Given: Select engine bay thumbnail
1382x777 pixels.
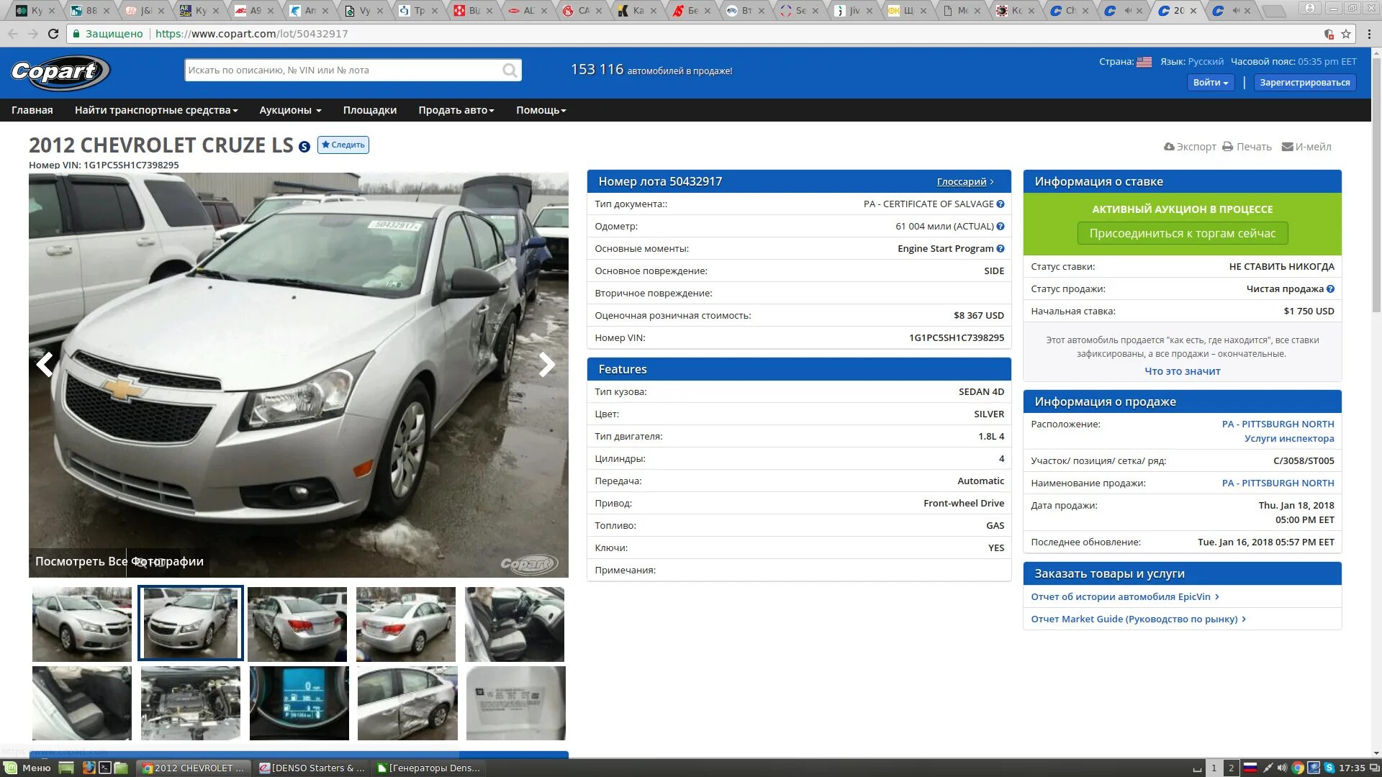Looking at the screenshot, I should click(x=191, y=703).
